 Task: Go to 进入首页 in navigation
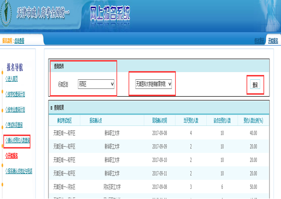click(x=12, y=78)
